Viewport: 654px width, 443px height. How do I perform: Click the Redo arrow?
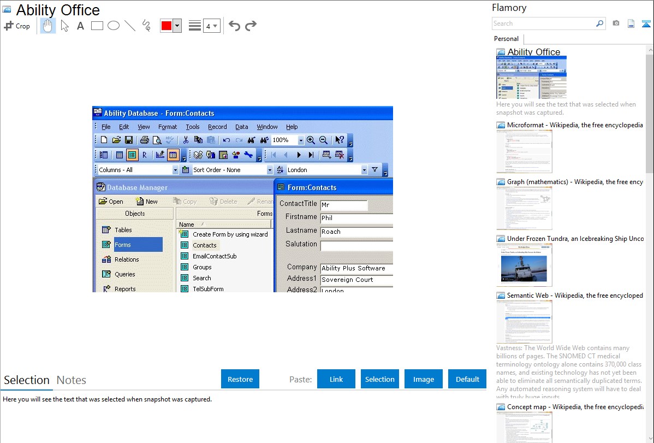point(251,26)
